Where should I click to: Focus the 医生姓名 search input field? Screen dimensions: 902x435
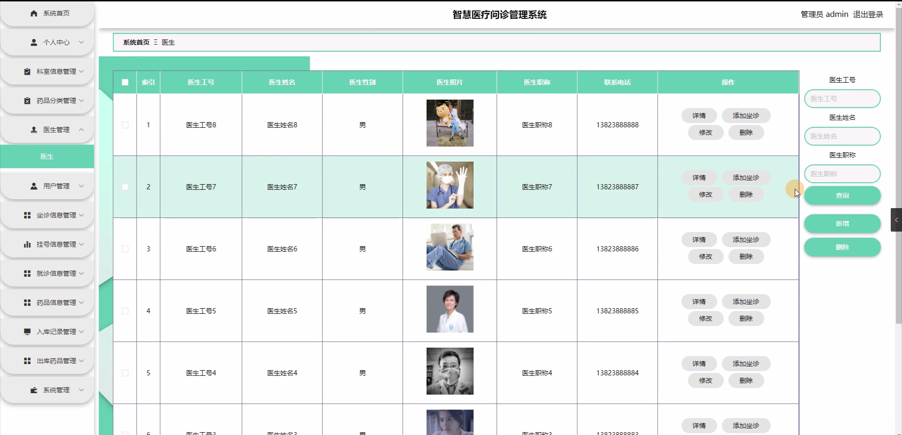click(x=842, y=136)
